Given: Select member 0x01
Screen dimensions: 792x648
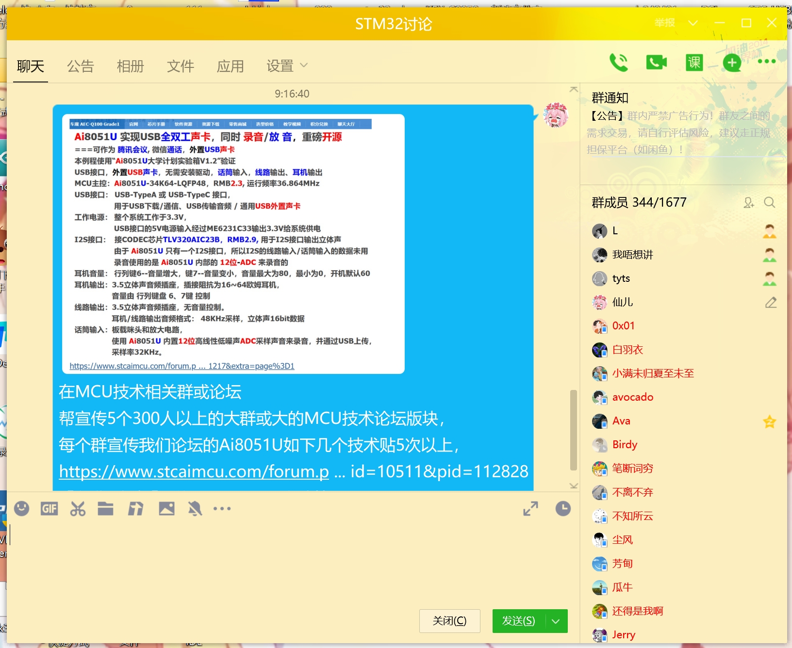Looking at the screenshot, I should point(624,326).
